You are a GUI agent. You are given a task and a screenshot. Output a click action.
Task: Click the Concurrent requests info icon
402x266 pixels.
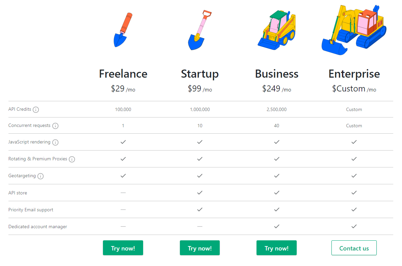tap(55, 126)
